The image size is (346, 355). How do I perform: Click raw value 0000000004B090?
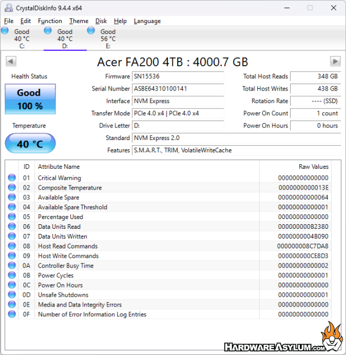(303, 236)
